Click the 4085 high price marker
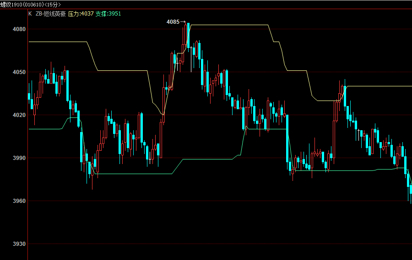Image resolution: width=412 pixels, height=260 pixels. click(173, 22)
